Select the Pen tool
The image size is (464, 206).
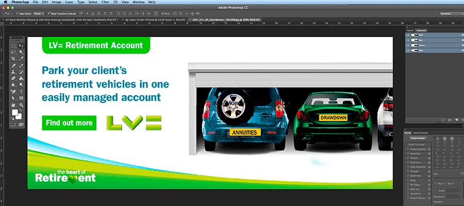click(13, 92)
